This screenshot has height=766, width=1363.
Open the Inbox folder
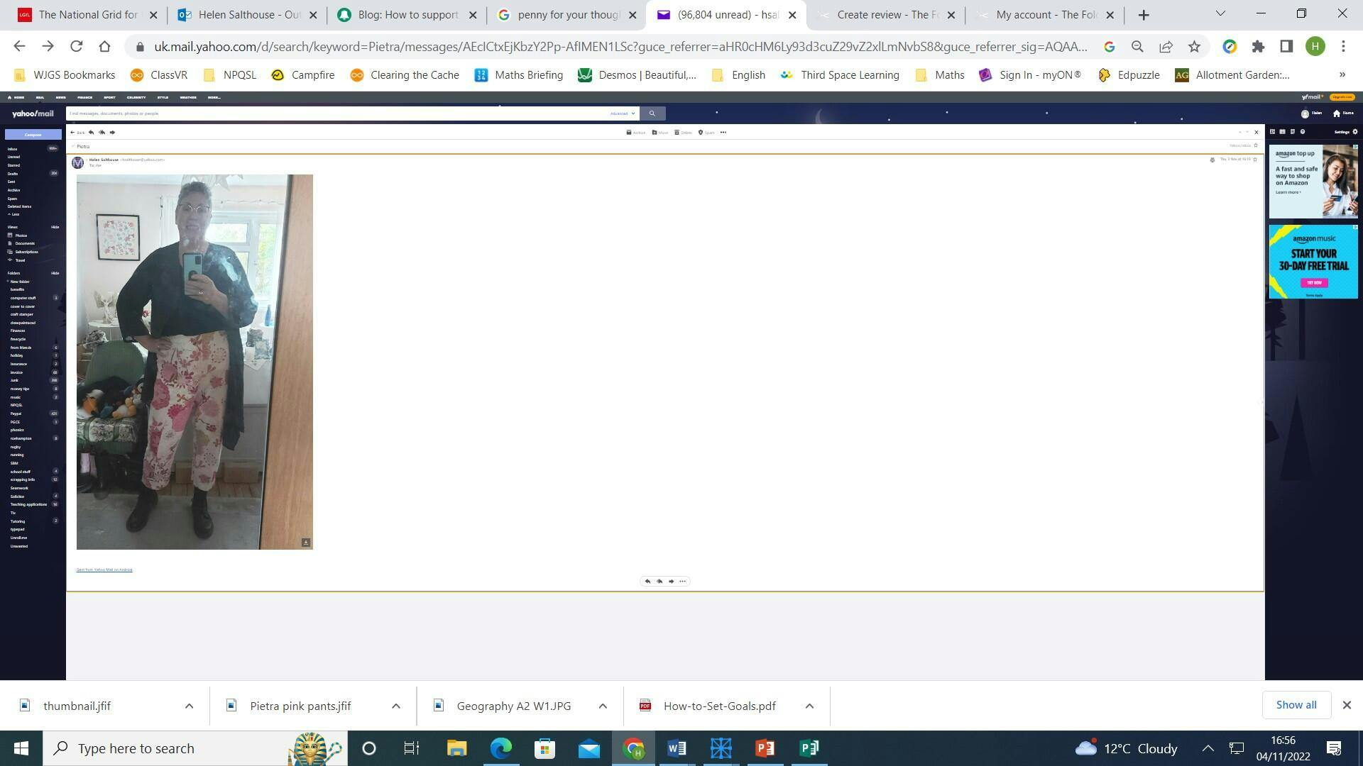[x=13, y=150]
